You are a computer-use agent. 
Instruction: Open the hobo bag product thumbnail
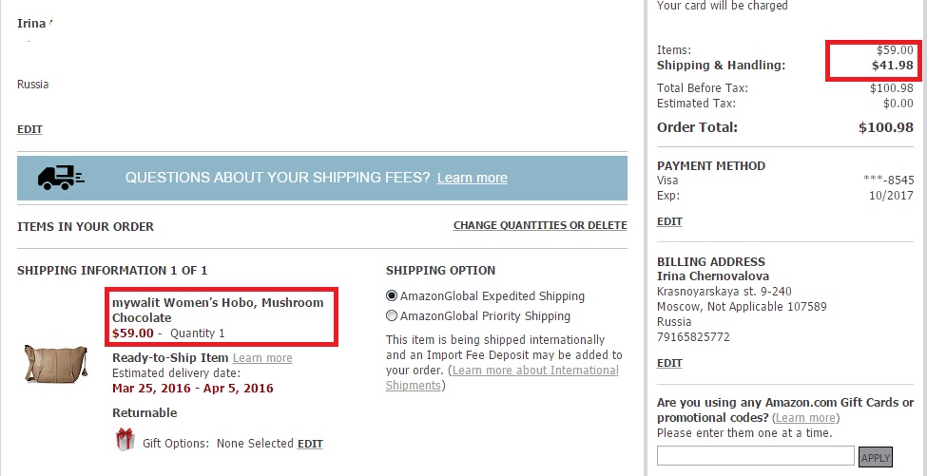click(x=55, y=364)
